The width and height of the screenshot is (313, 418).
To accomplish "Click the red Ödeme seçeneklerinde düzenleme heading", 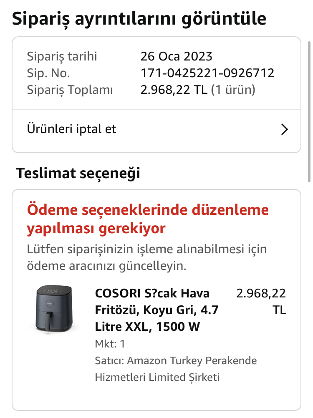I will 148,219.
